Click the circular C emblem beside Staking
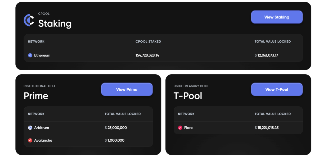324x162 pixels. click(29, 20)
